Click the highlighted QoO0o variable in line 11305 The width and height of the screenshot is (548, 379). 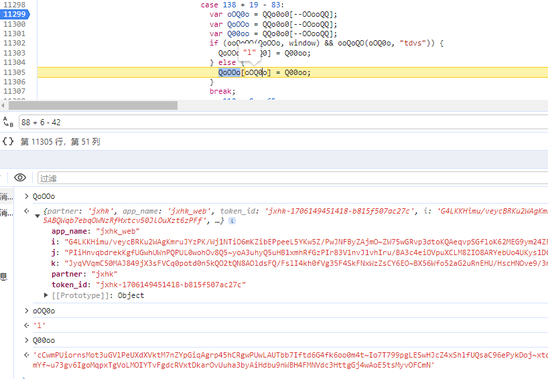(x=228, y=73)
